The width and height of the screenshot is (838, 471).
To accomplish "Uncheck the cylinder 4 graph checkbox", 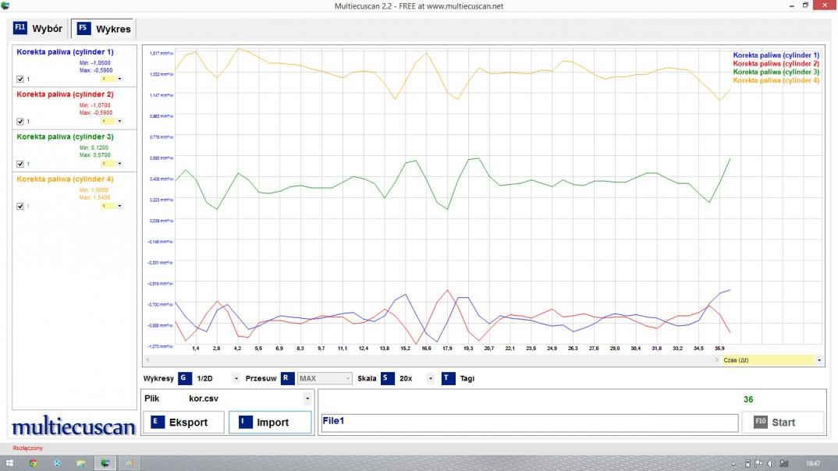I will (x=20, y=206).
